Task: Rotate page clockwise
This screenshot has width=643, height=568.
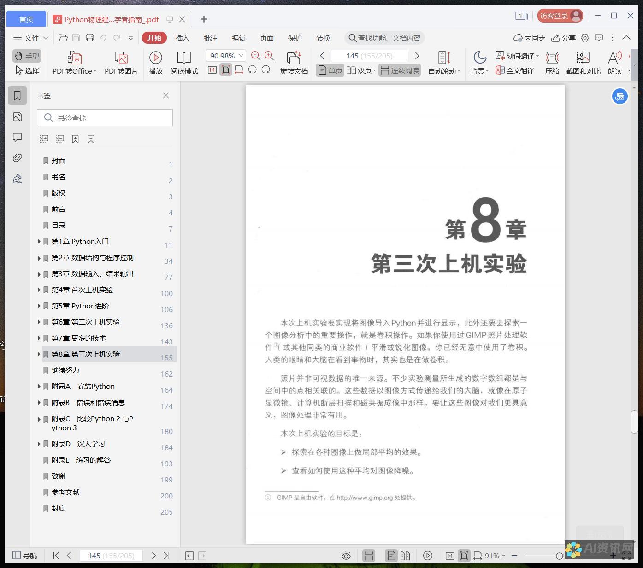Action: tap(266, 70)
